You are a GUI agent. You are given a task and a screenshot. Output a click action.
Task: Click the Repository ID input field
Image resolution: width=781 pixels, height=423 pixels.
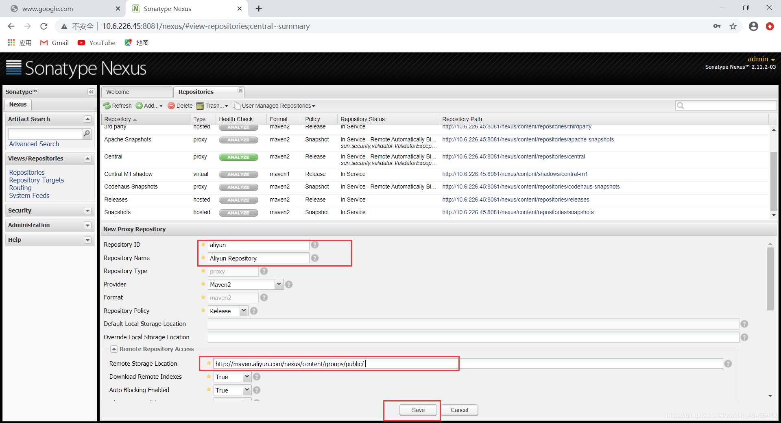tap(258, 245)
